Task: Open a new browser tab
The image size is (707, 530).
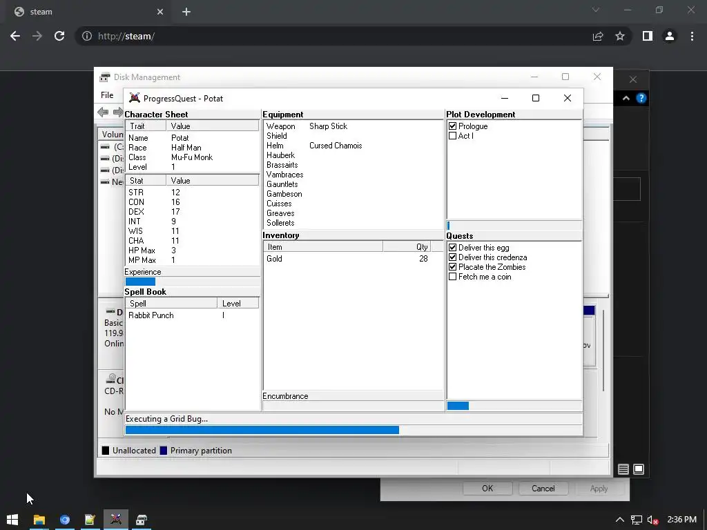Action: (186, 12)
